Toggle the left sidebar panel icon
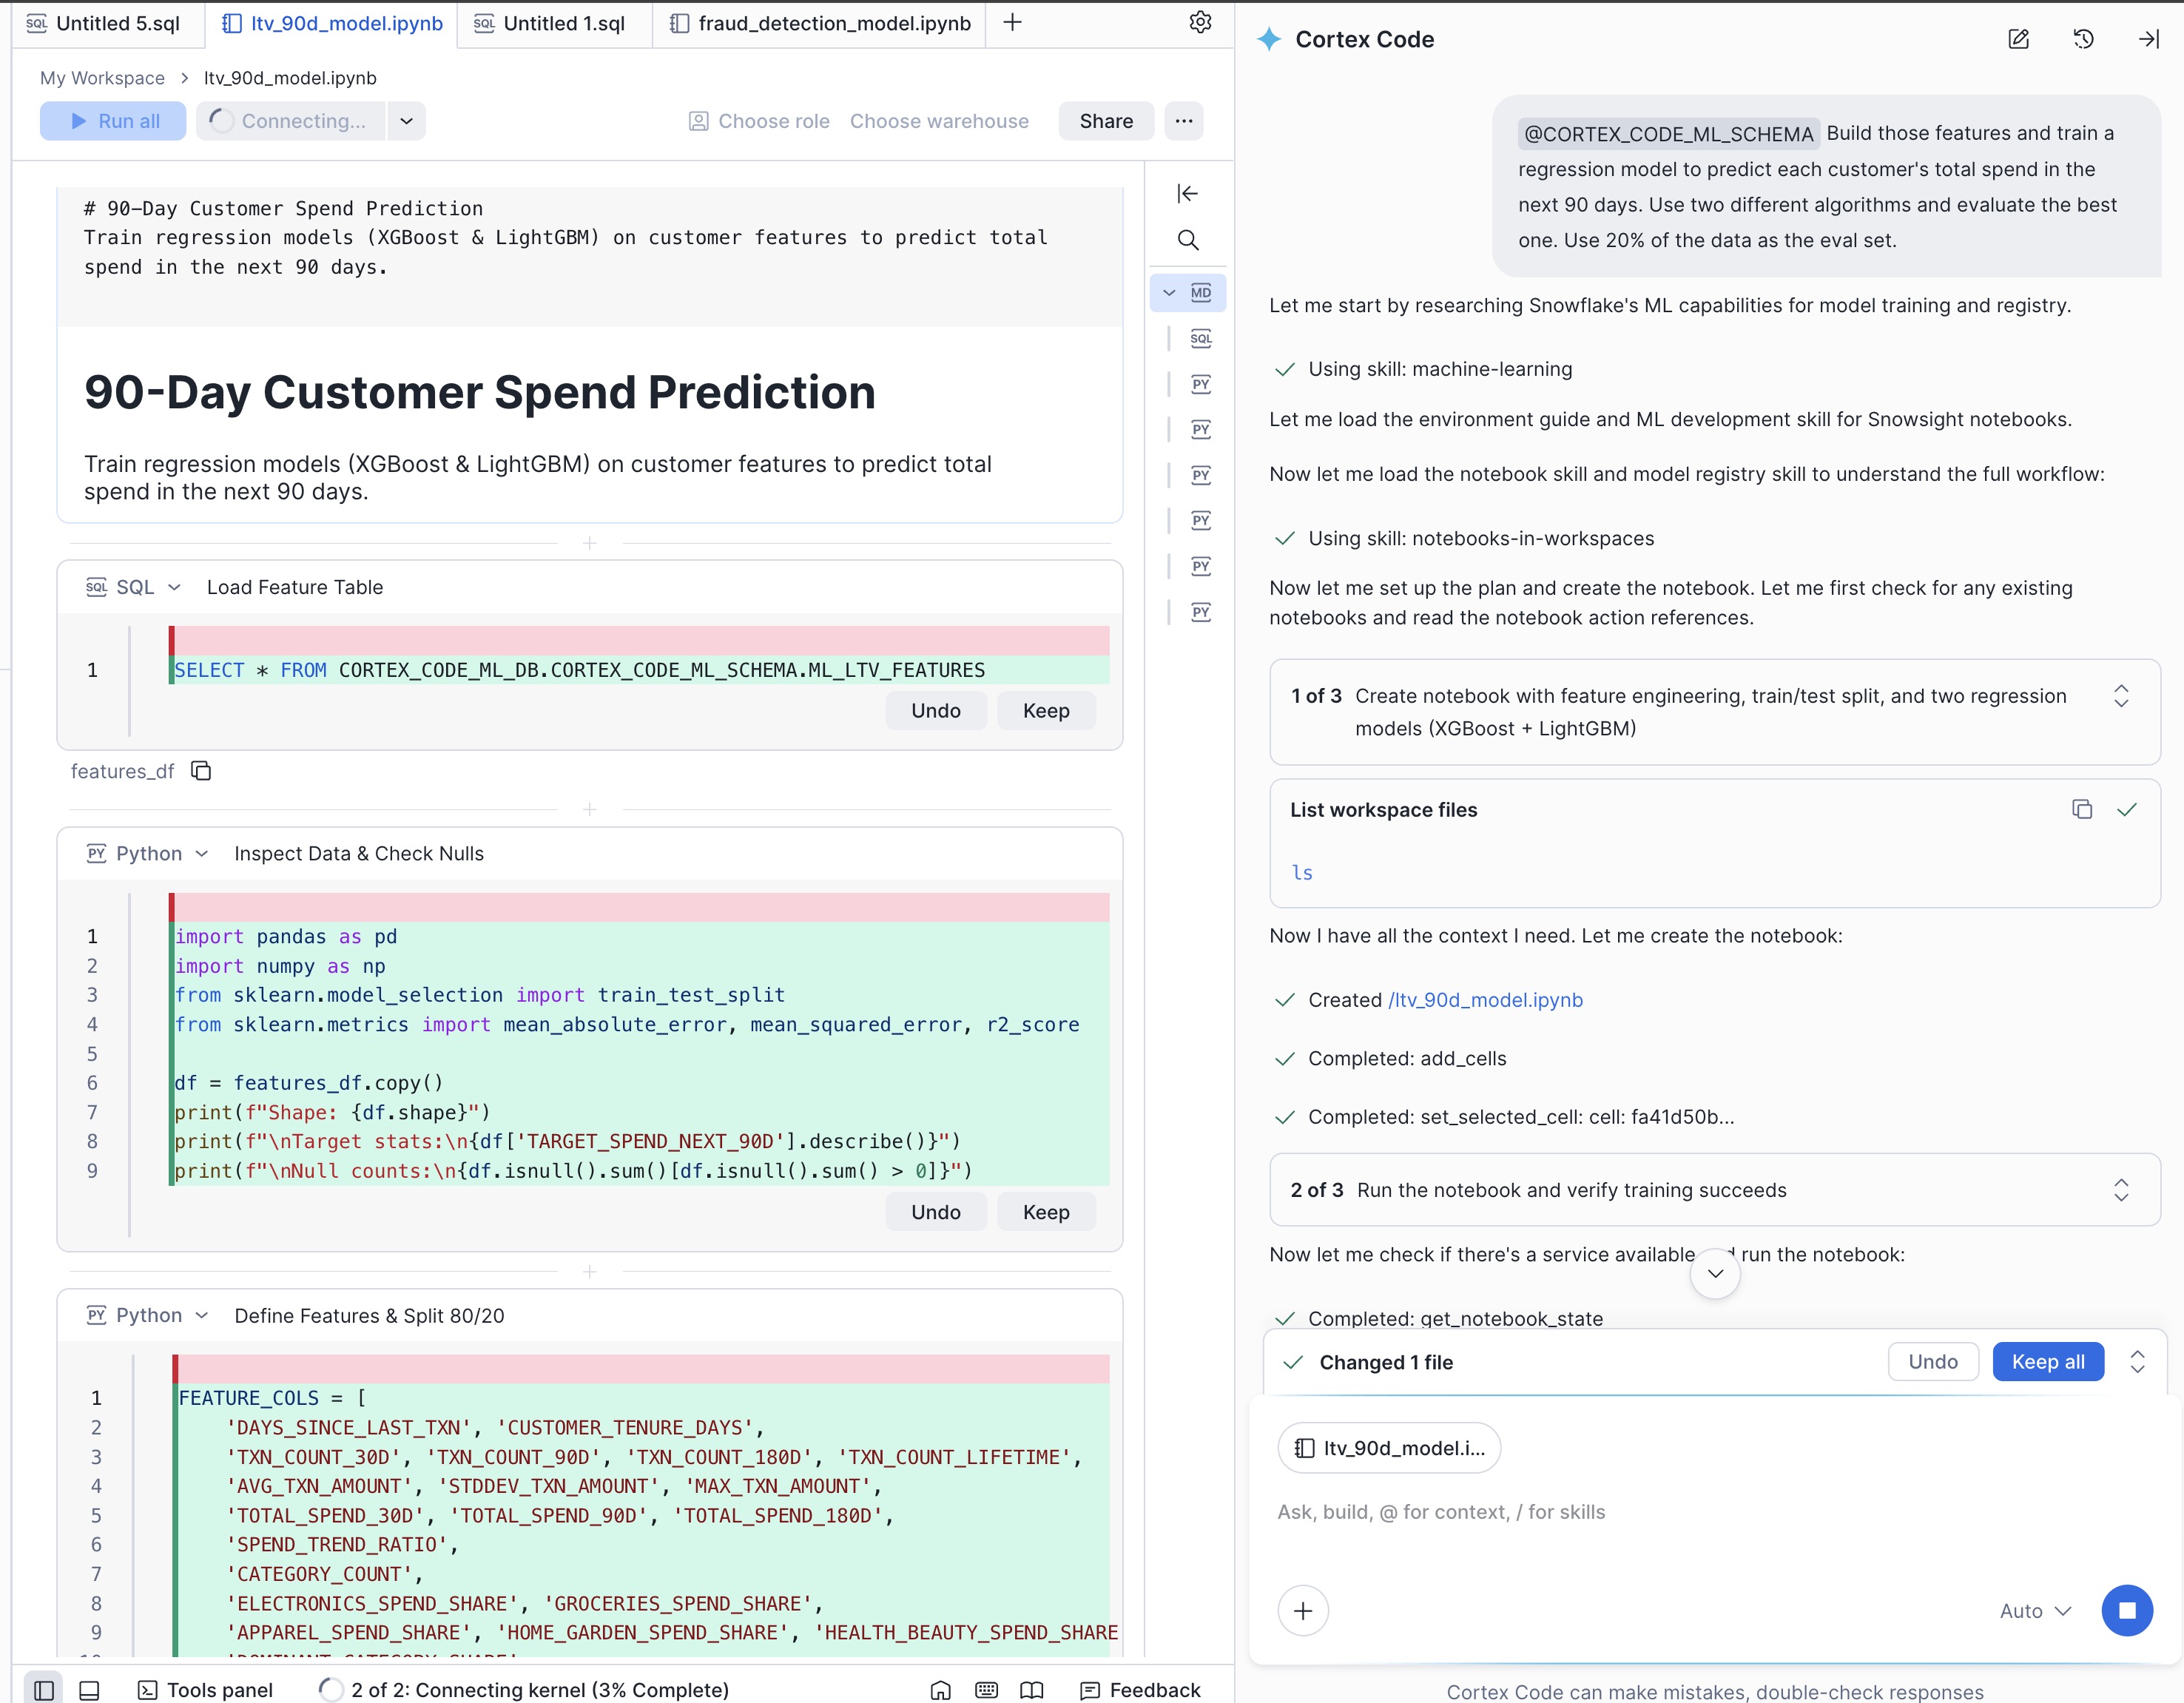Image resolution: width=2184 pixels, height=1703 pixels. [x=43, y=1689]
